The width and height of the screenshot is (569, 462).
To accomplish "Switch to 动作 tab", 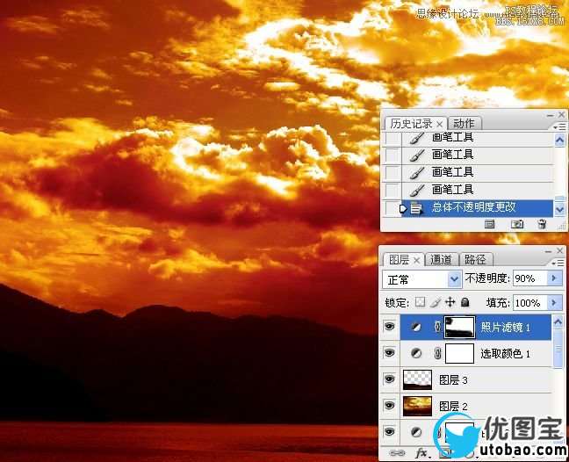I will (x=464, y=124).
